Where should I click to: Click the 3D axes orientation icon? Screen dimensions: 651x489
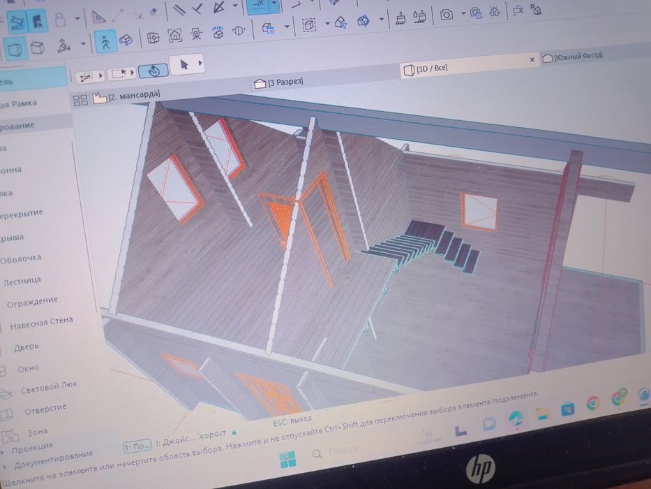(63, 45)
